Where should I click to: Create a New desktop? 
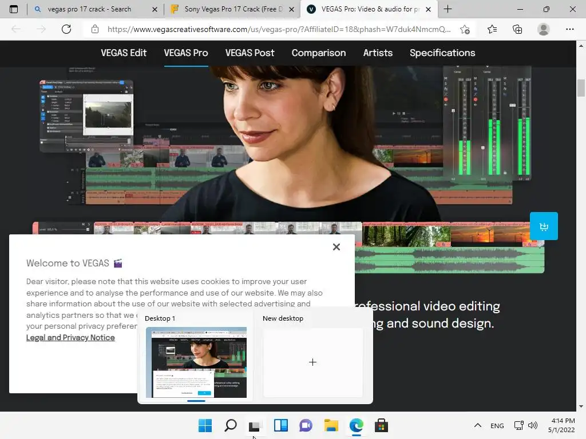[313, 362]
